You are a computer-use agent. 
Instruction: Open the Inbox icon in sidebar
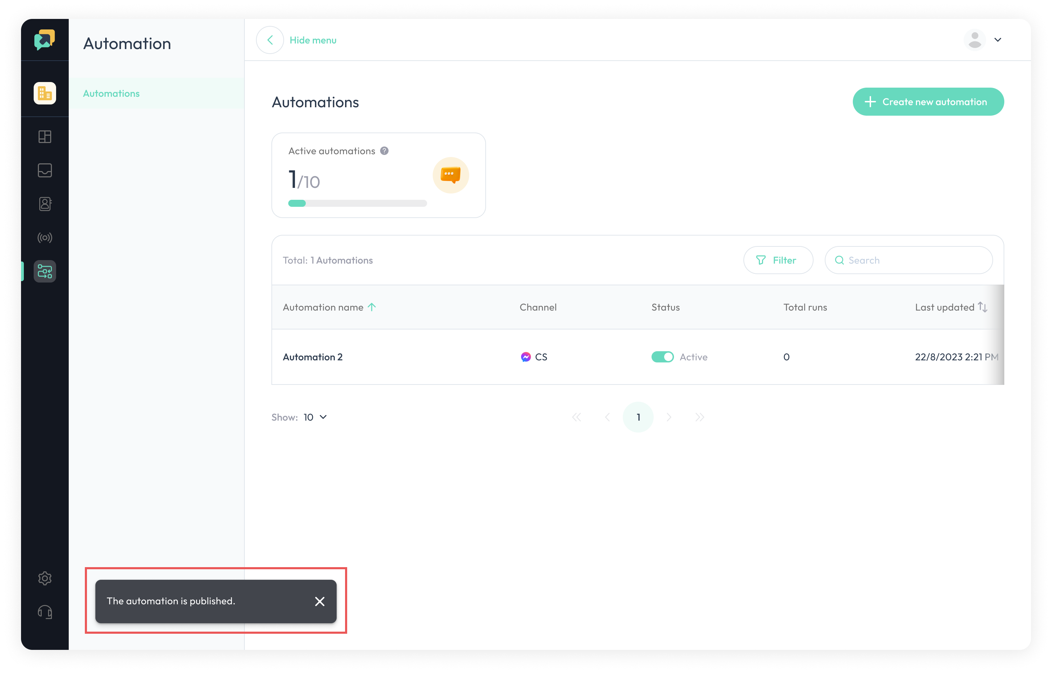pyautogui.click(x=45, y=170)
